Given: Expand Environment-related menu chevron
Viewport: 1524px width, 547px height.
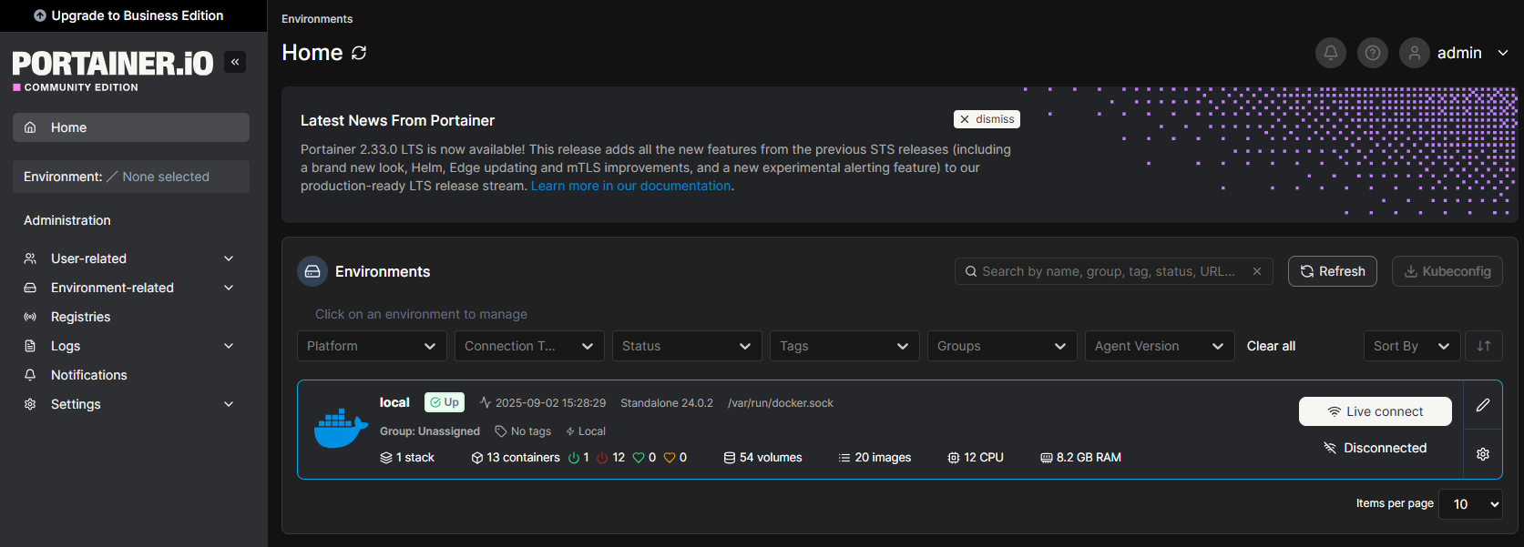Looking at the screenshot, I should pyautogui.click(x=229, y=288).
